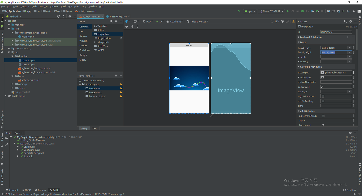Screen dimensions: 362x196
Task: Toggle view options eye icon
Action: (126, 27)
